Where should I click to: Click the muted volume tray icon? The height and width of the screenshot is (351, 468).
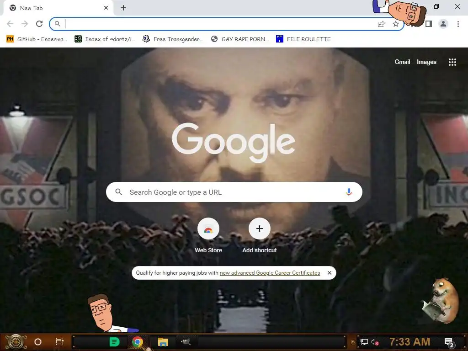pyautogui.click(x=375, y=342)
